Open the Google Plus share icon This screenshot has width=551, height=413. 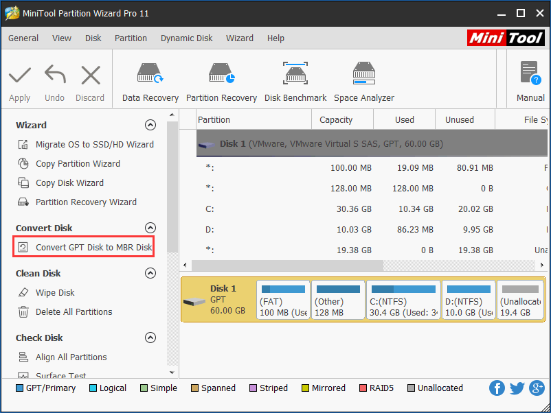[x=537, y=388]
